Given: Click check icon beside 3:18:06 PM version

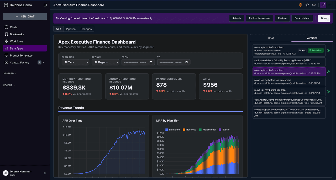Looking at the screenshot, I should [x=328, y=72].
